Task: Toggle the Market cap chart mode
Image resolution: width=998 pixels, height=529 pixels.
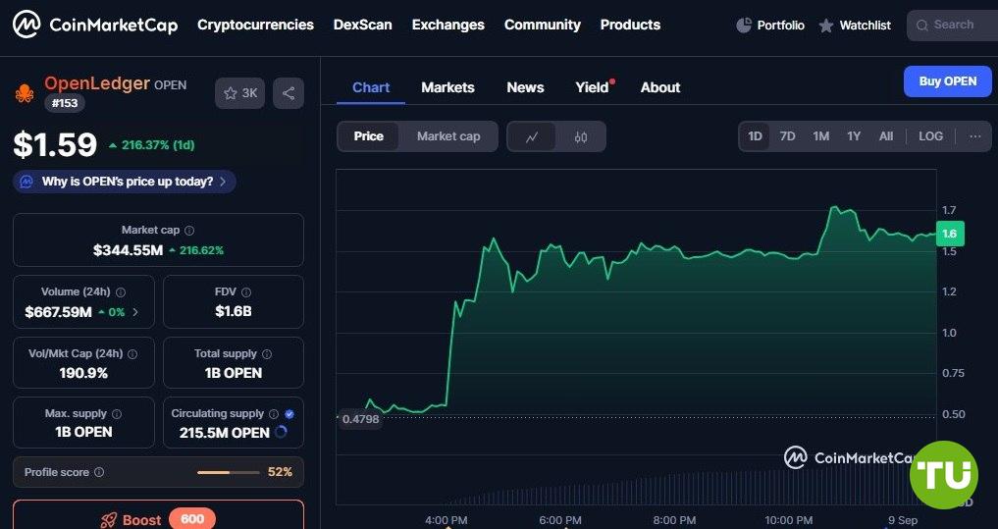Action: pos(448,136)
